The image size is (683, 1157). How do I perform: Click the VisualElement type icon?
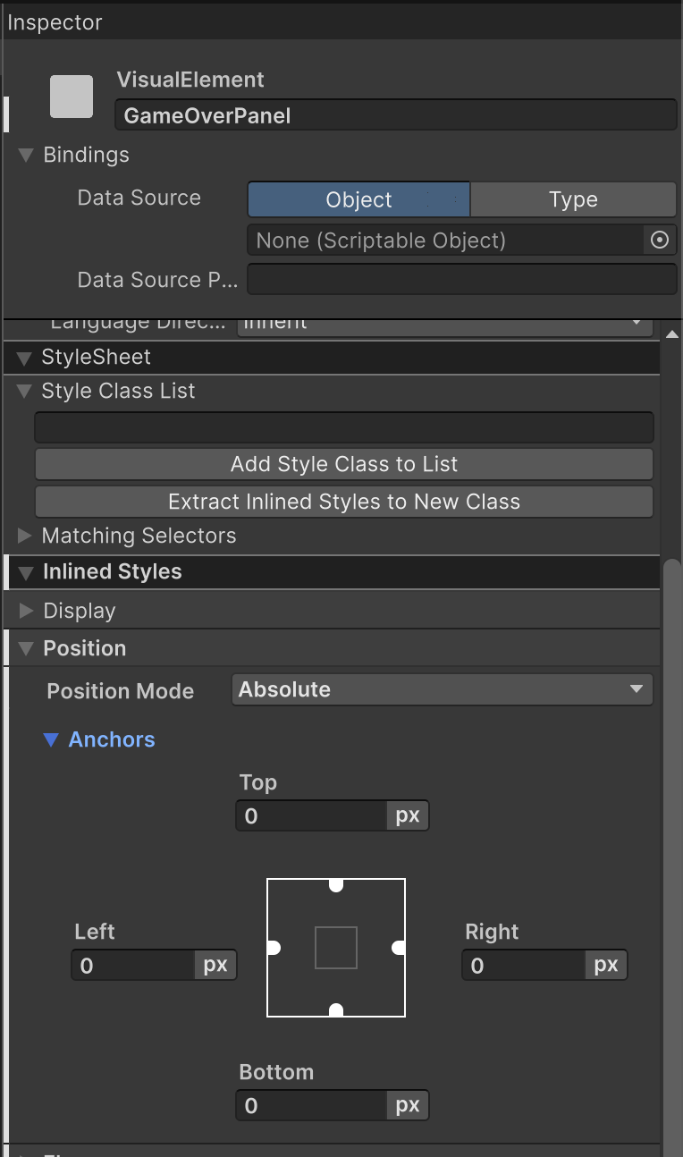[x=72, y=97]
